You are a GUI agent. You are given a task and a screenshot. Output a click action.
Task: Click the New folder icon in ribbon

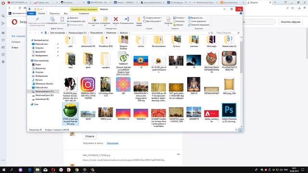139,20
